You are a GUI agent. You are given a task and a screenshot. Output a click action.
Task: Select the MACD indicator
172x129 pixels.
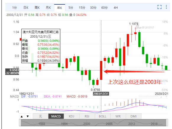coord(56,116)
